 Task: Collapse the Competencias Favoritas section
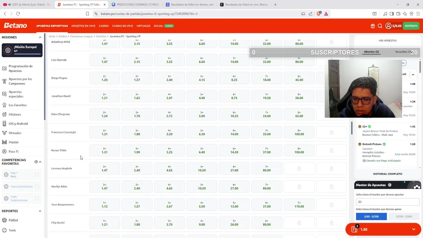(x=40, y=162)
